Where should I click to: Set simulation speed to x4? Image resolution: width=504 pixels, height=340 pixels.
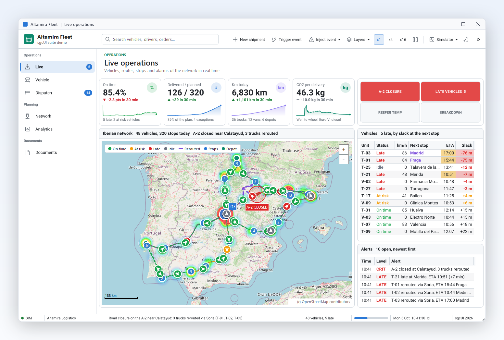[391, 40]
